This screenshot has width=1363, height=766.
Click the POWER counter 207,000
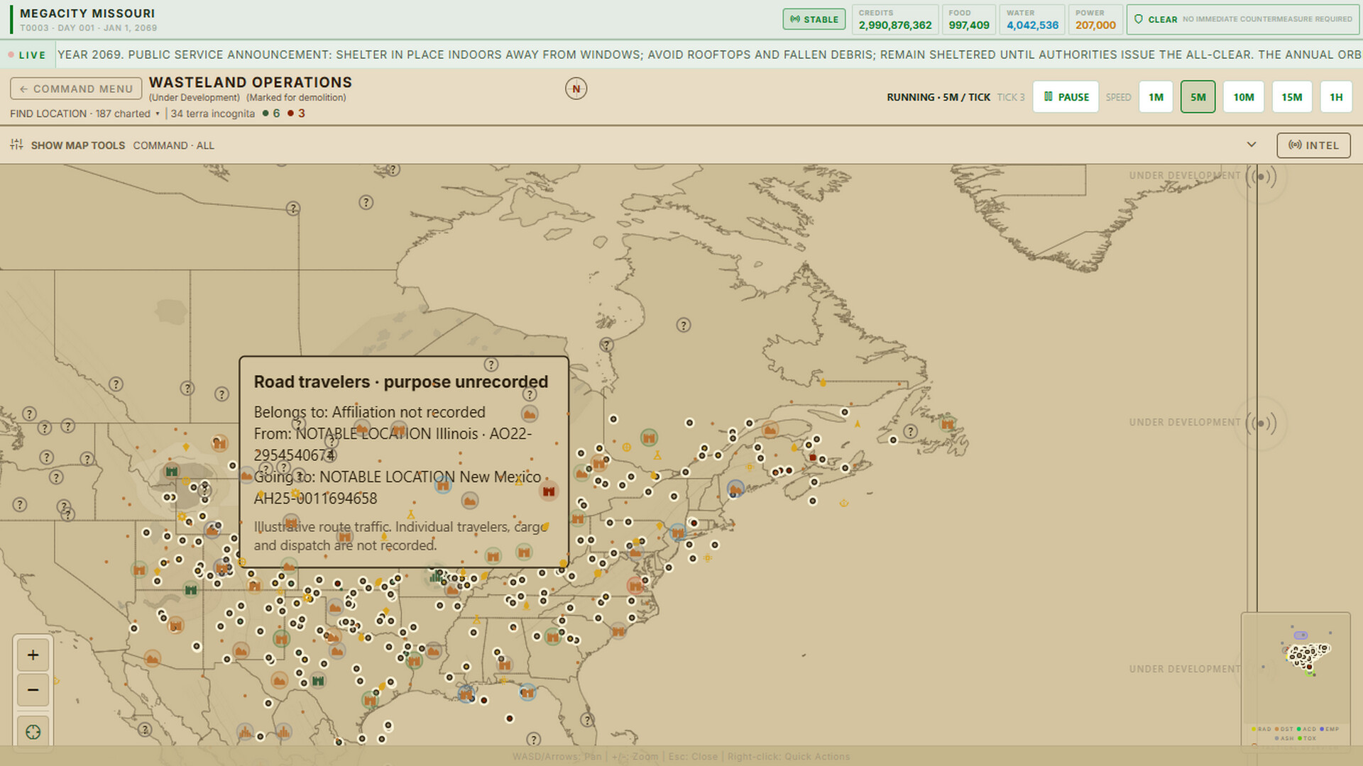pos(1095,25)
